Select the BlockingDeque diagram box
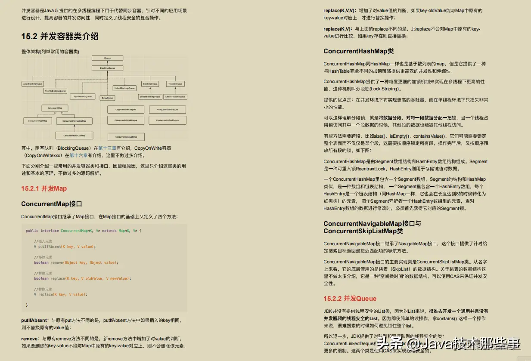This screenshot has width=531, height=361. 150,84
